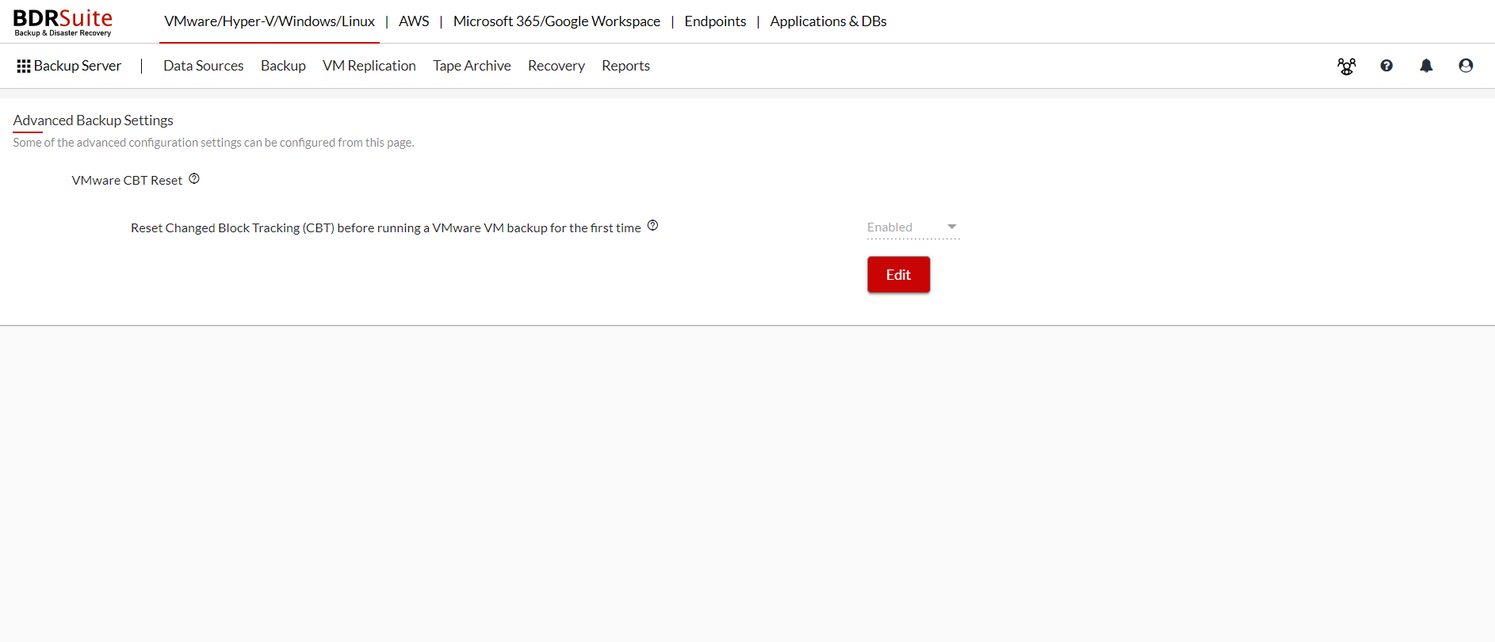The height and width of the screenshot is (642, 1495).
Task: Open the user community icon in header
Action: 1347,66
